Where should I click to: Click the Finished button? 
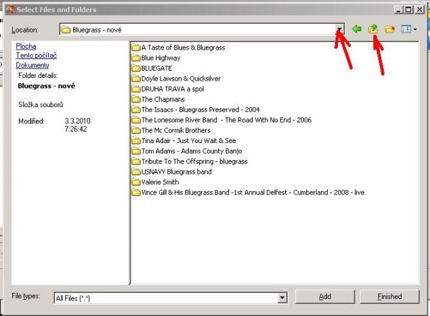click(x=389, y=296)
